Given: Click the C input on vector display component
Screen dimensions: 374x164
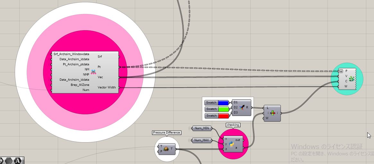Looking at the screenshot, I should 346,81.
